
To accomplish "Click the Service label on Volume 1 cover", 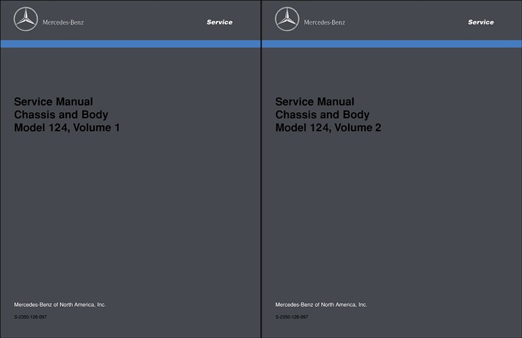I will [x=220, y=22].
